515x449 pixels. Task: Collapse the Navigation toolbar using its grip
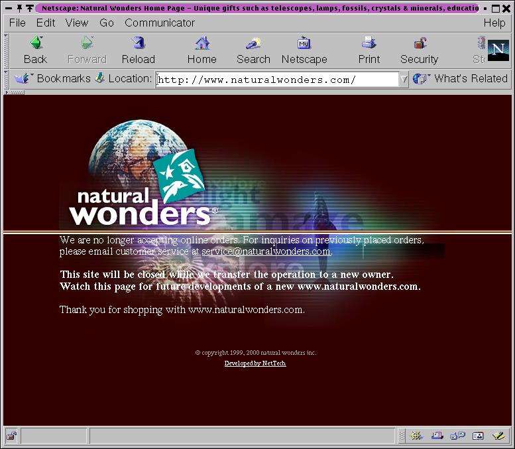tap(6, 50)
